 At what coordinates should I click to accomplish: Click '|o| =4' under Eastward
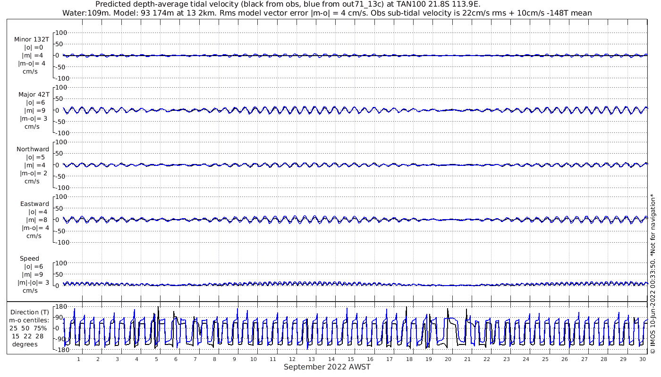pos(38,212)
